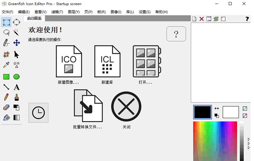Open the 查看(V) menu
The width and height of the screenshot is (254, 161).
coord(40,12)
